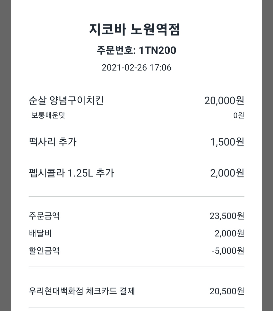Screen dimensions: 273x311
Task: Select the 순살 양념구이치킨 menu item
Action: (66, 101)
